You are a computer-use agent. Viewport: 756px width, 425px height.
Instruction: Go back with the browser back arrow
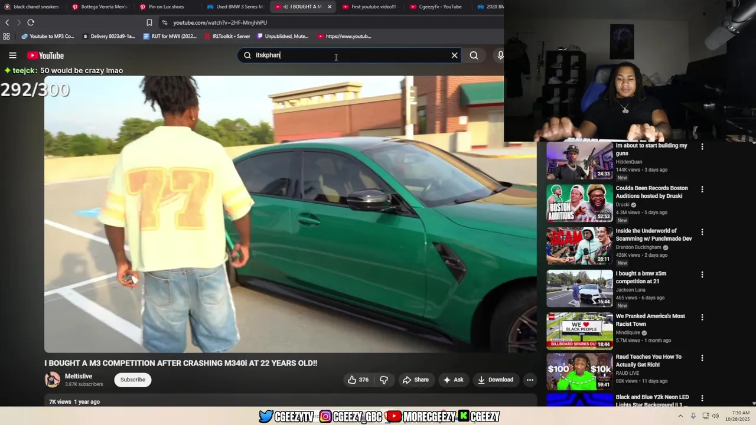pos(7,22)
